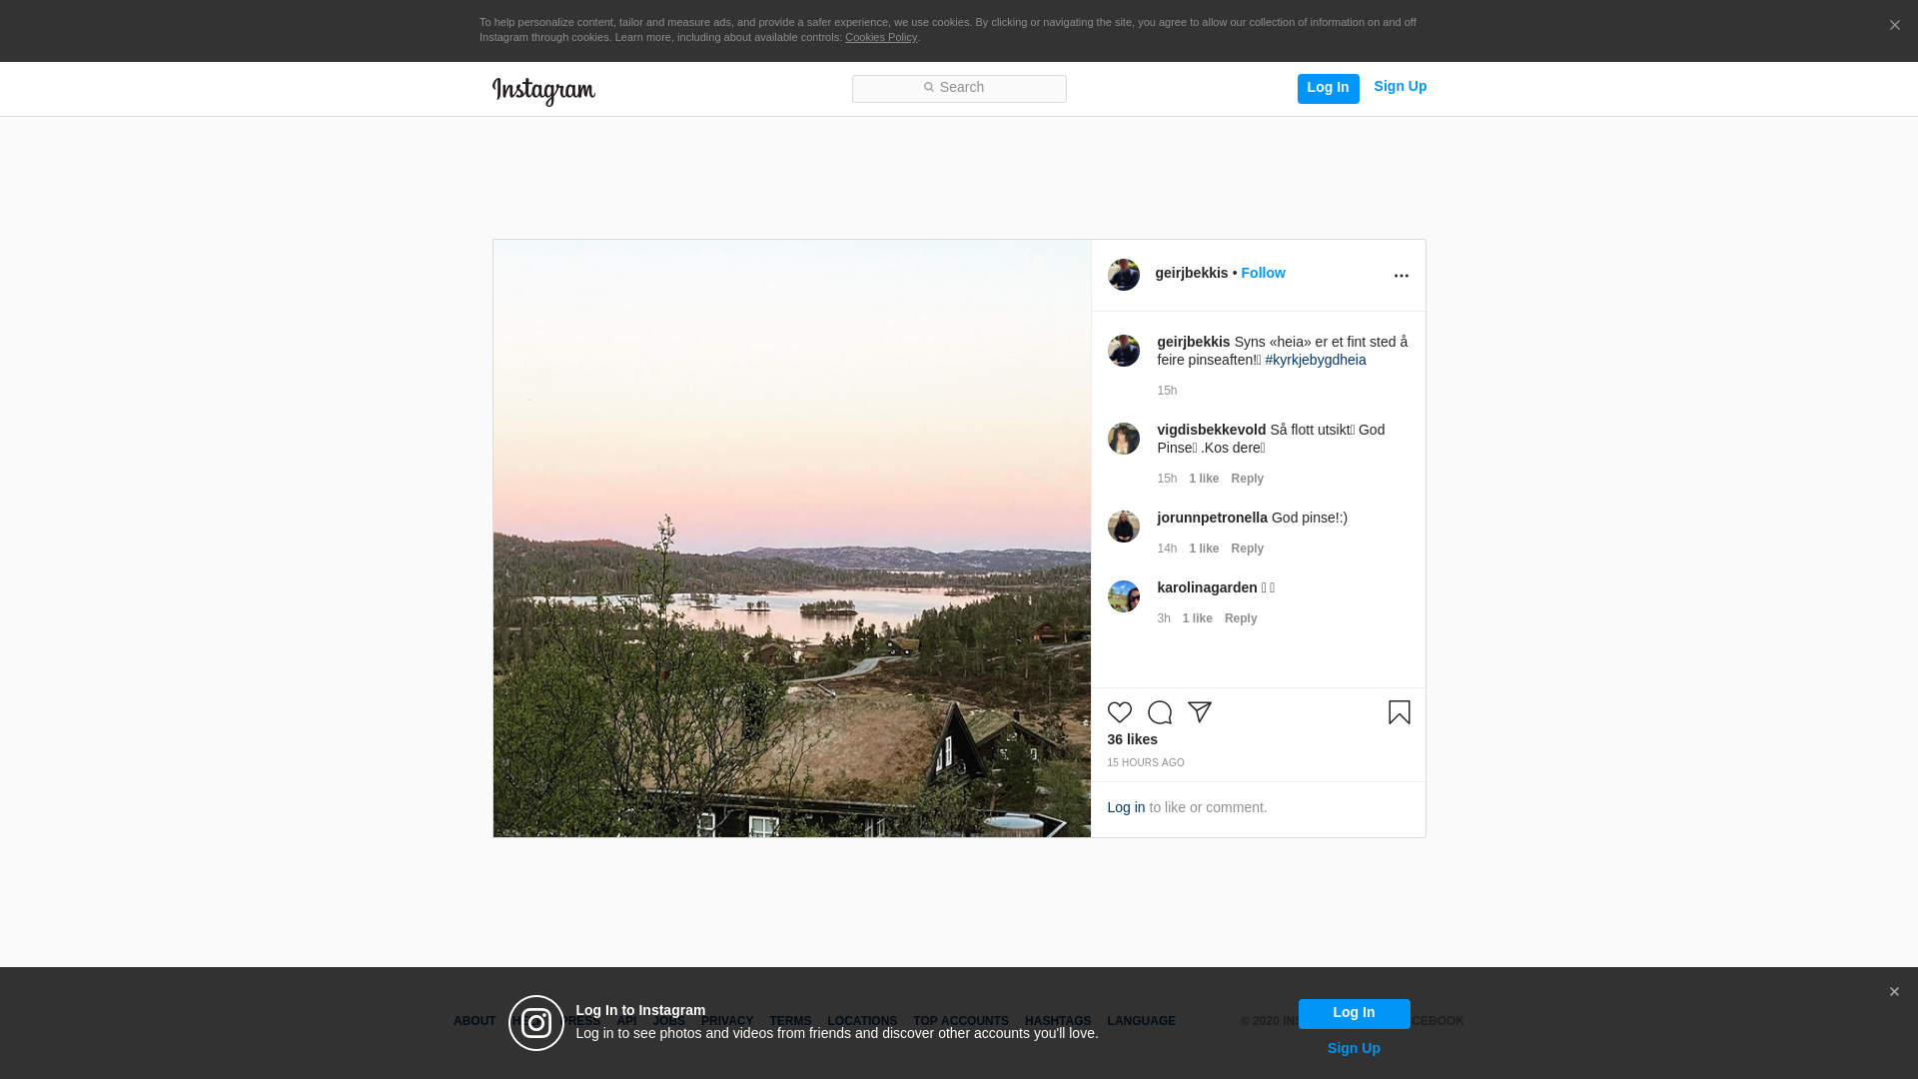Open hashtag #kyrkjebygdheia
The height and width of the screenshot is (1079, 1918).
coord(1315,360)
